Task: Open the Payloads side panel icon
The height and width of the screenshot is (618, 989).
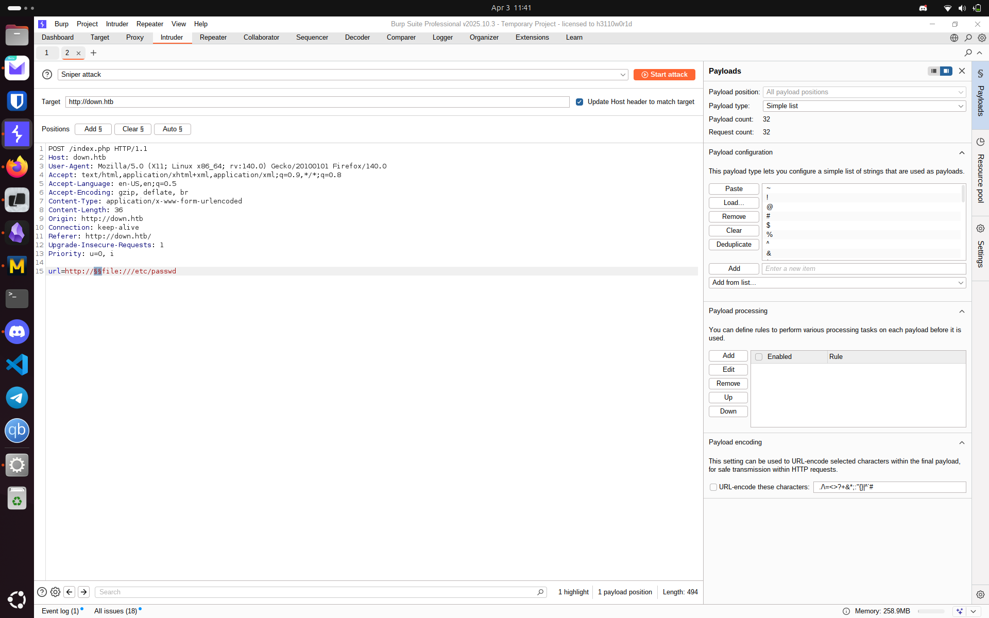Action: click(980, 74)
